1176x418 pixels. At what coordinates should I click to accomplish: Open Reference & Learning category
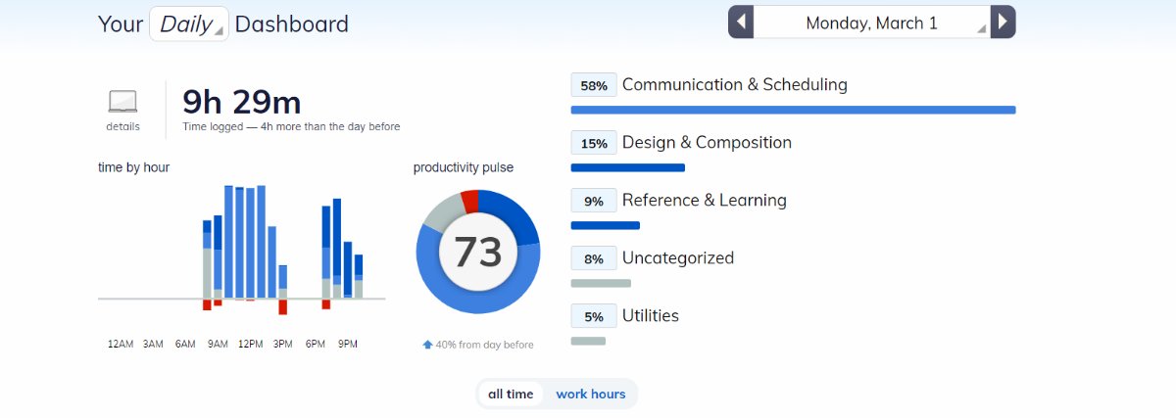coord(704,201)
